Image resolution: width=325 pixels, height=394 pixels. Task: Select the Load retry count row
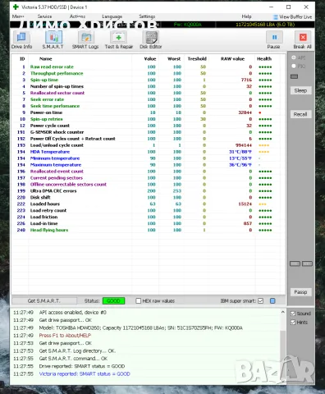148,210
